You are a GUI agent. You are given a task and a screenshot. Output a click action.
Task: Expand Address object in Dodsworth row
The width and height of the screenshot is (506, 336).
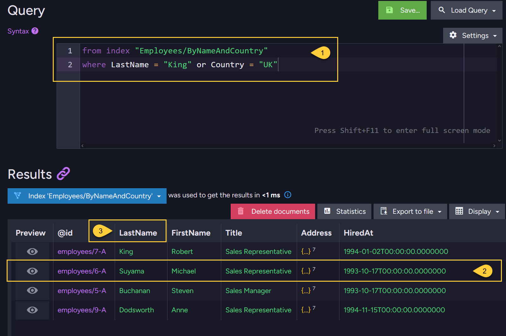pyautogui.click(x=306, y=310)
